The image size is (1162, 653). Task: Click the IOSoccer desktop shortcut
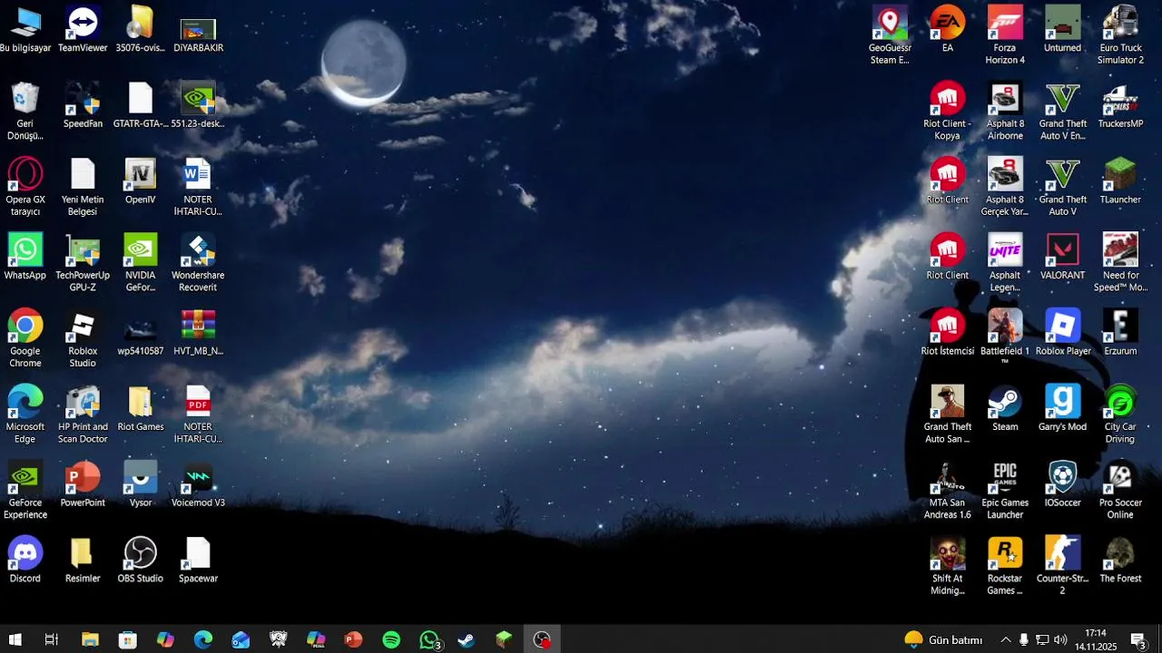pos(1063,484)
